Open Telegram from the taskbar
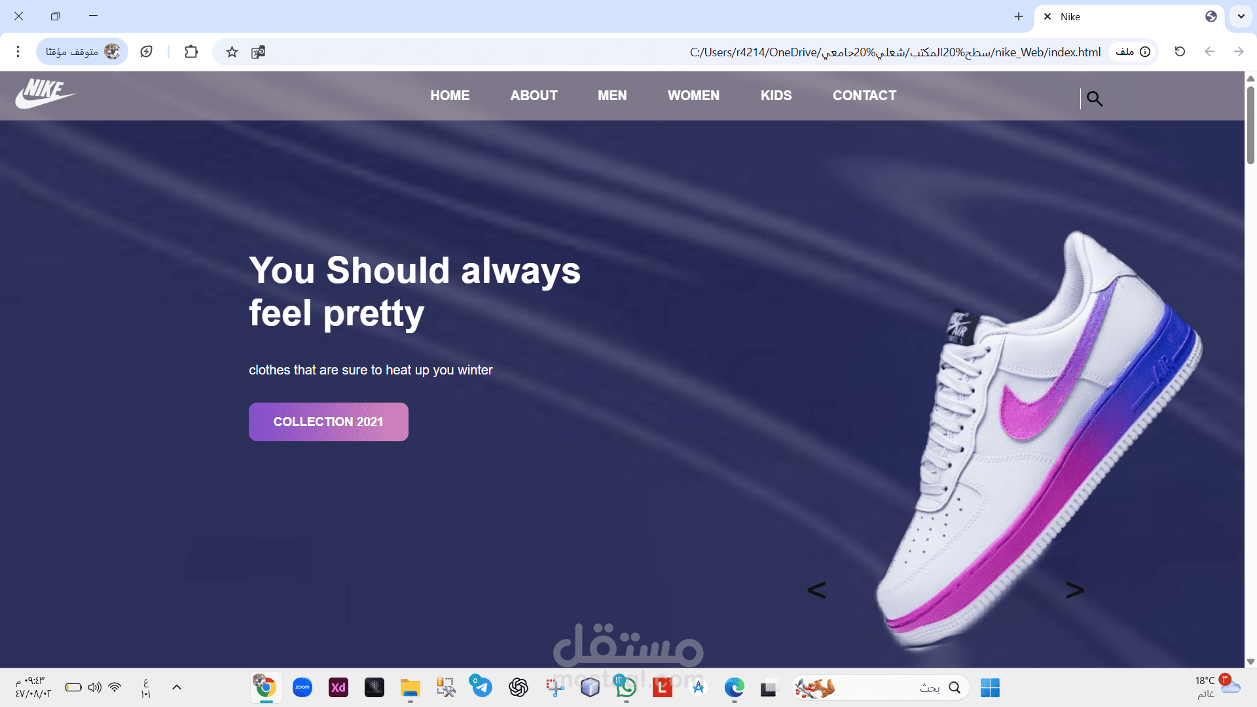This screenshot has height=707, width=1257. (x=482, y=687)
